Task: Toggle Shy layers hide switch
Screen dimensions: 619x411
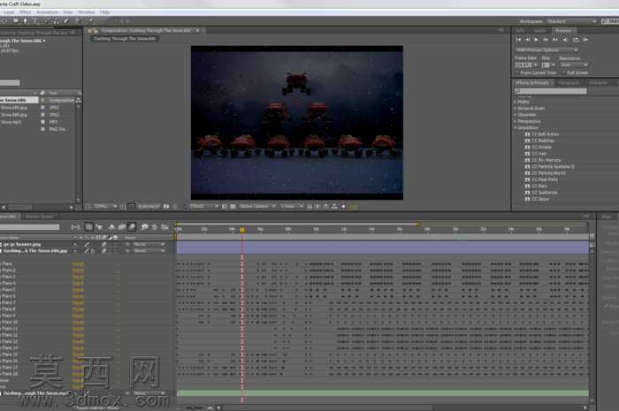Action: [112, 227]
